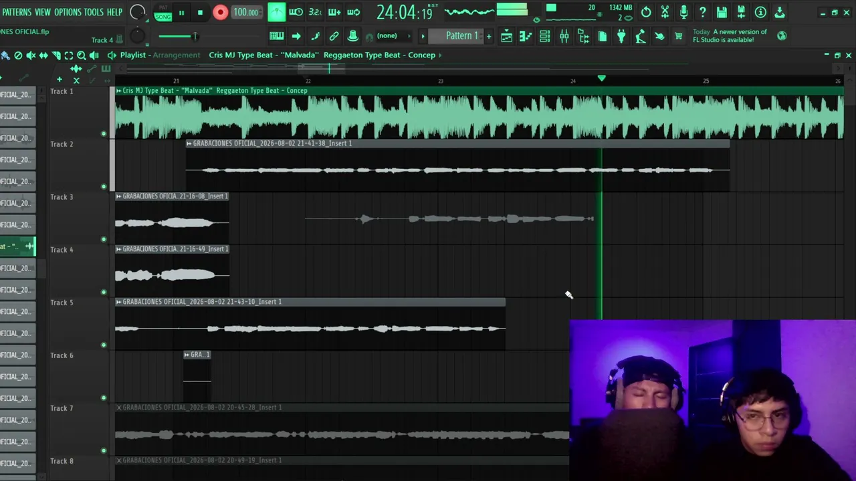This screenshot has width=856, height=481.
Task: Switch to SONG mode
Action: (163, 17)
